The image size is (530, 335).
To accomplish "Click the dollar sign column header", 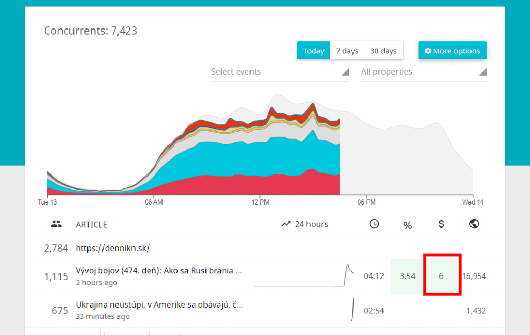I will 441,224.
